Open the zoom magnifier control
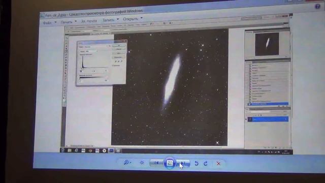325x183 pixels. pyautogui.click(x=127, y=163)
